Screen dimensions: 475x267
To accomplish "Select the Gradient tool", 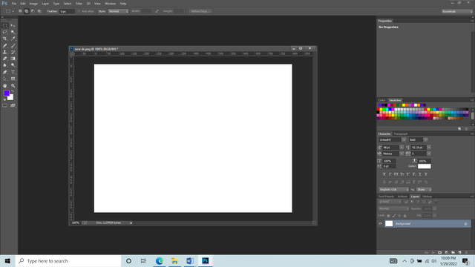I will tap(13, 59).
